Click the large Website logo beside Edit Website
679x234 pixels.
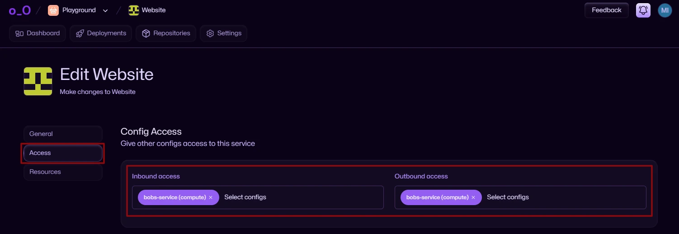(x=38, y=81)
